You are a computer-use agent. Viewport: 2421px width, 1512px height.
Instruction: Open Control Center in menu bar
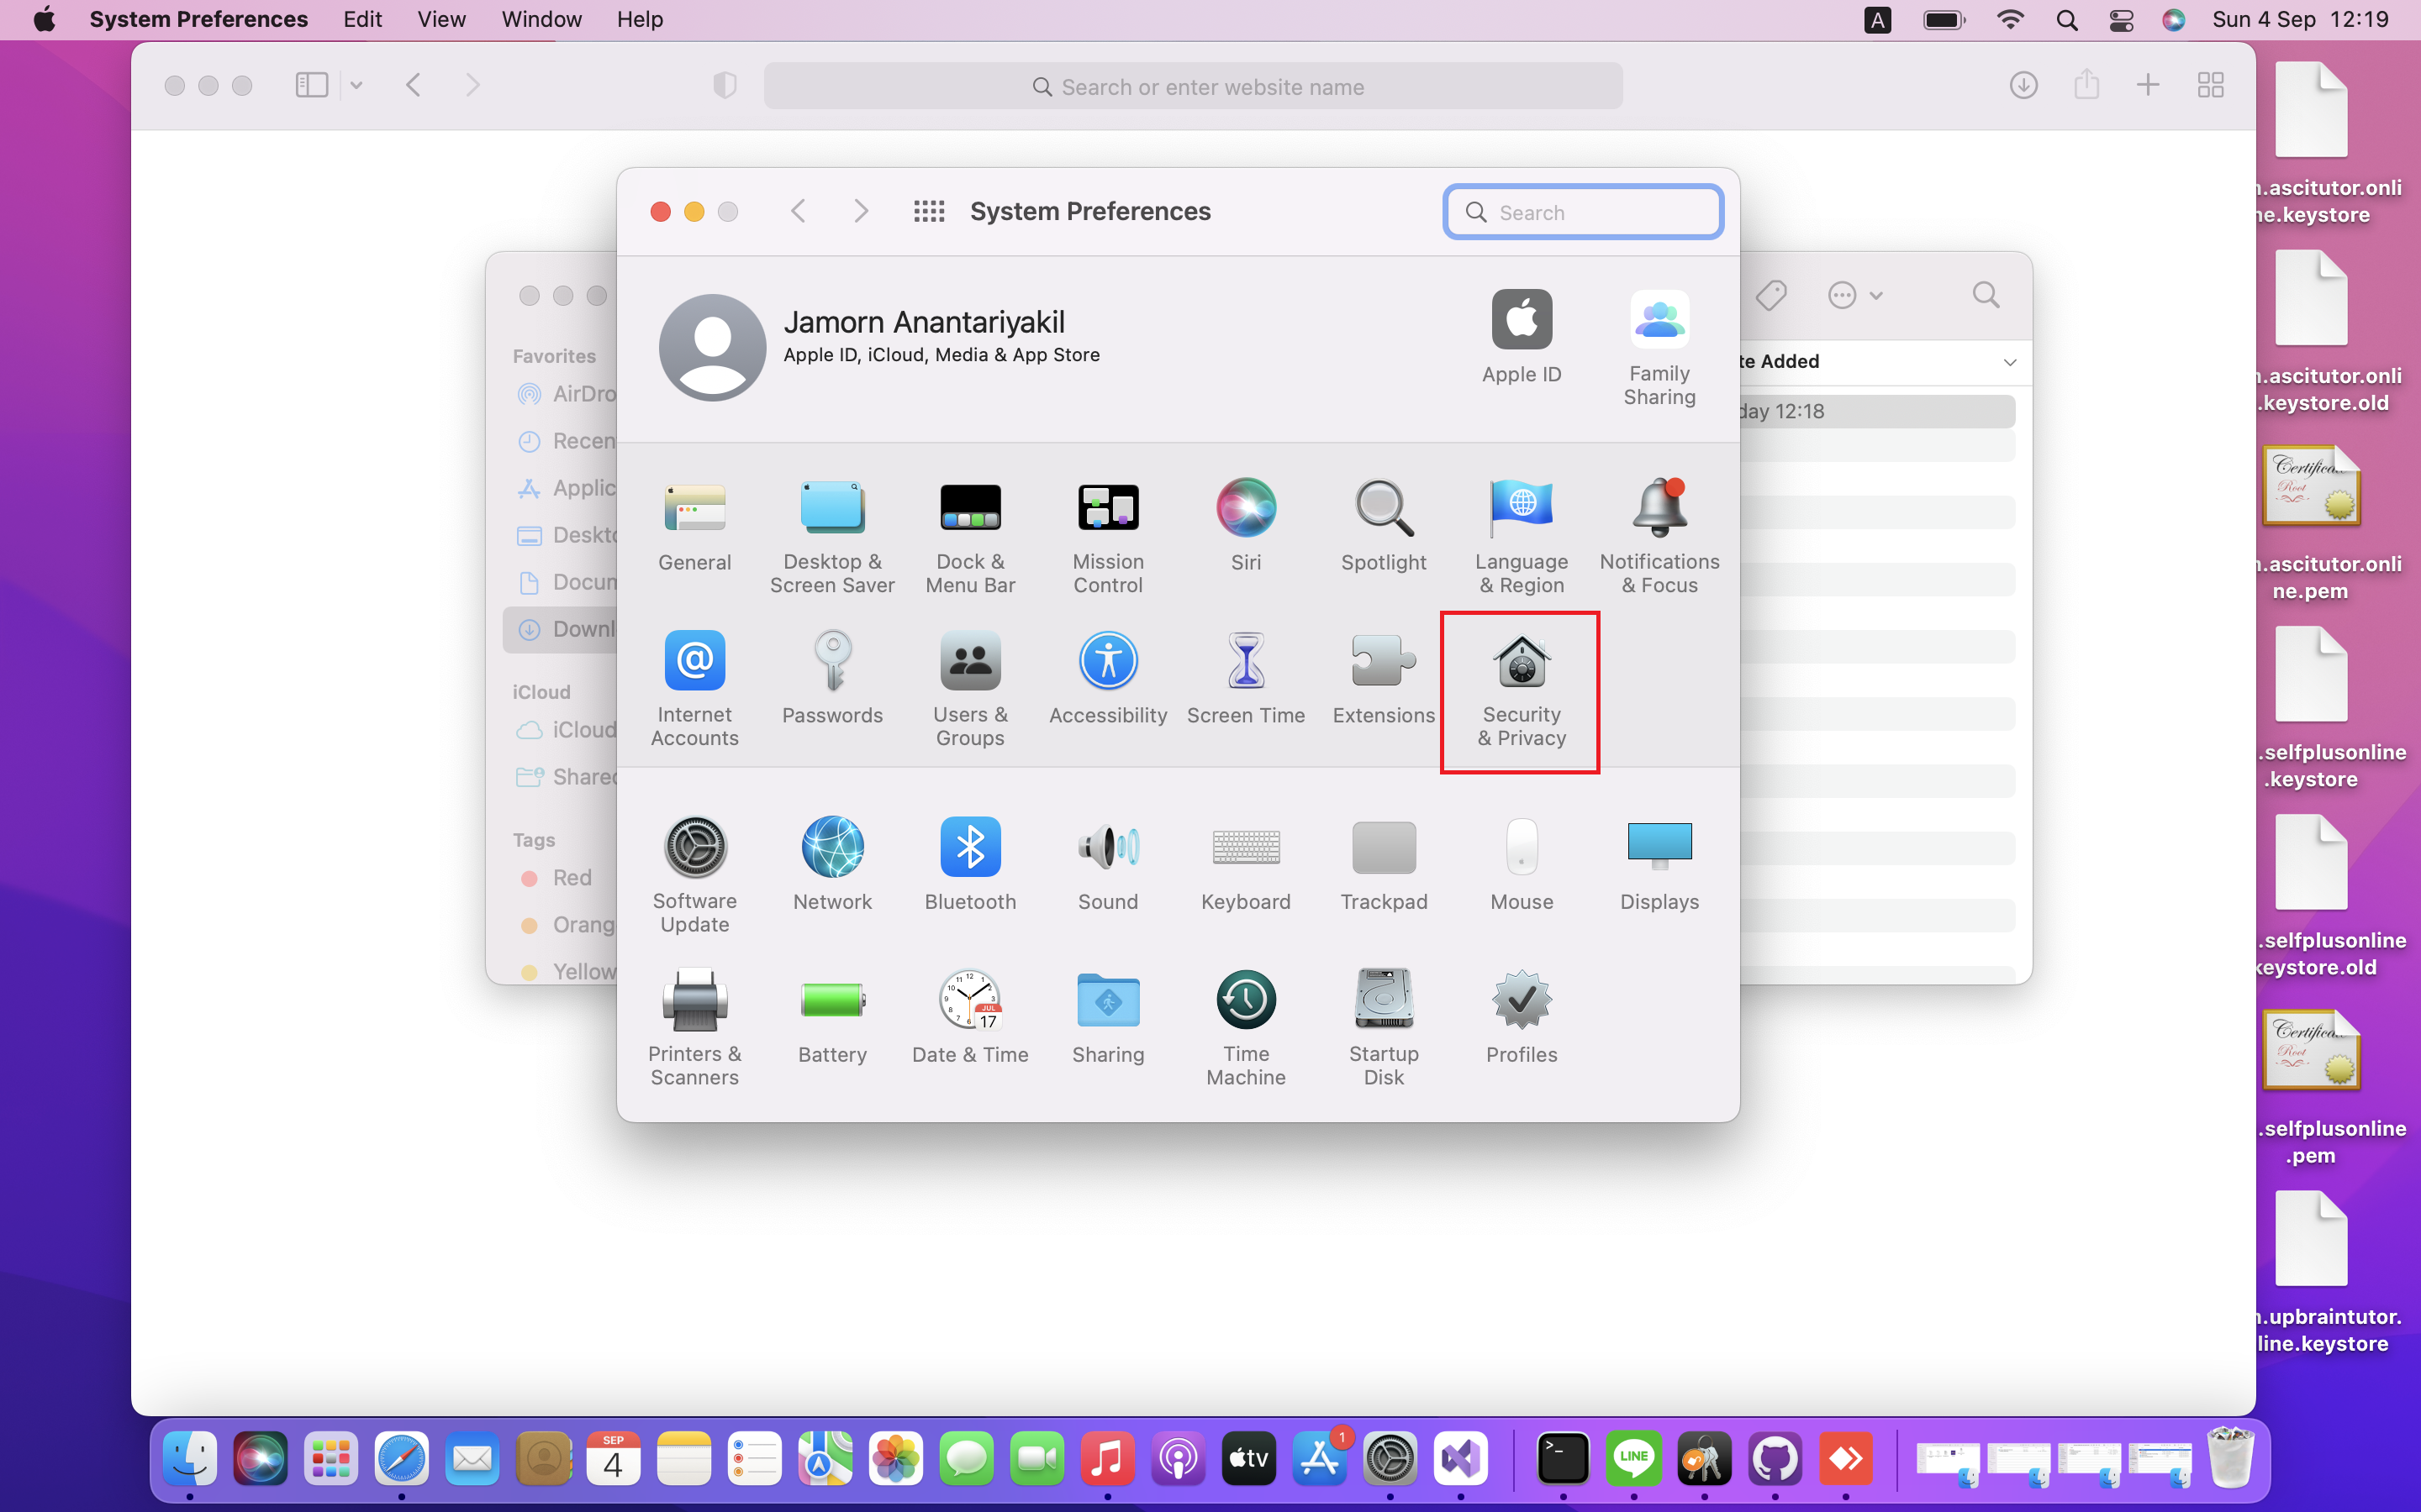click(x=2121, y=19)
